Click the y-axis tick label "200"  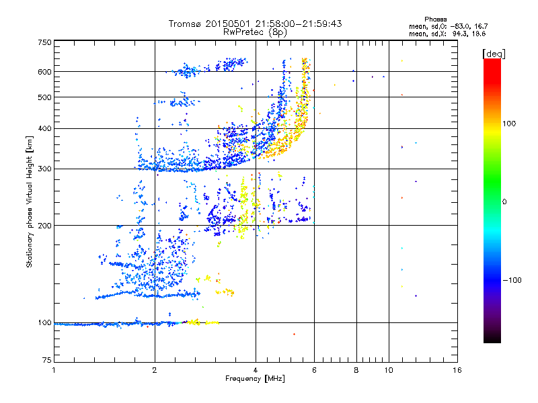coord(45,226)
